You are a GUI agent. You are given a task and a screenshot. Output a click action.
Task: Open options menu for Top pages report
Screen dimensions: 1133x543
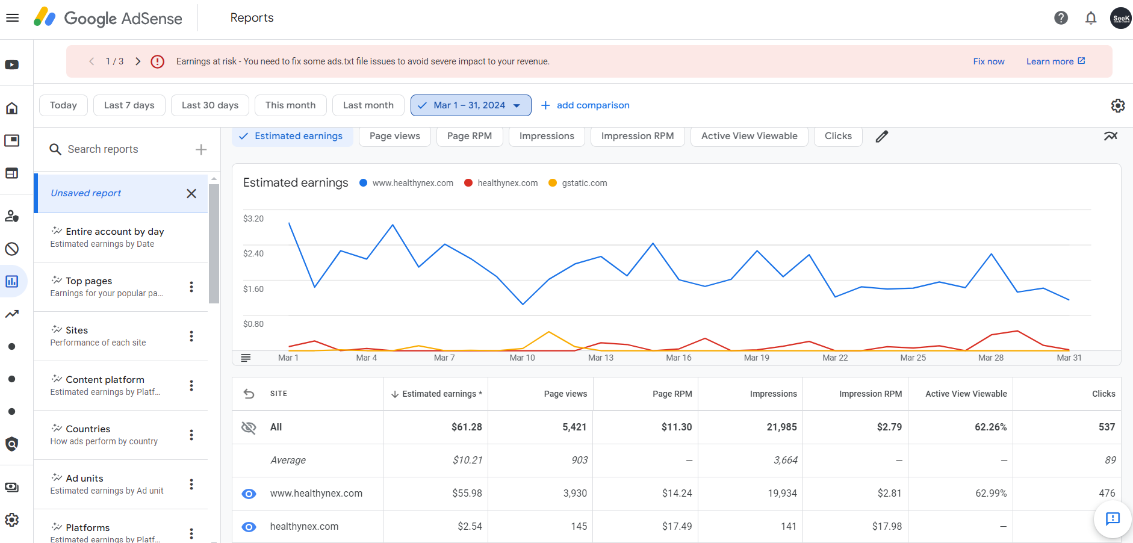[191, 287]
